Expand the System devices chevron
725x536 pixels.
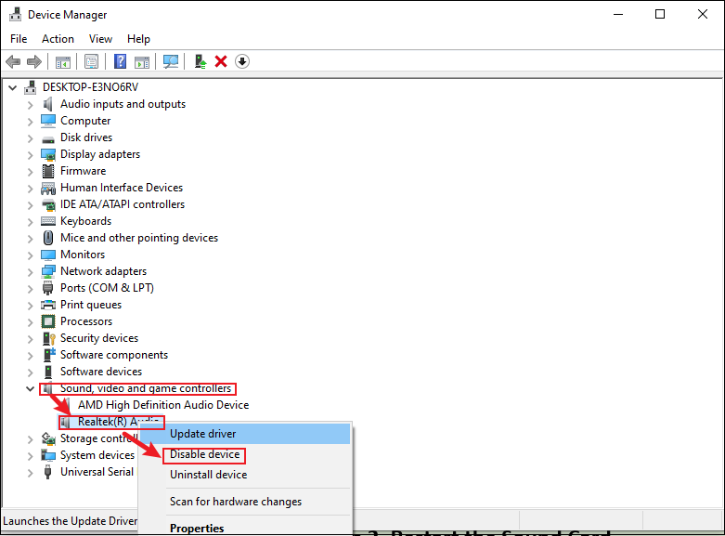30,456
